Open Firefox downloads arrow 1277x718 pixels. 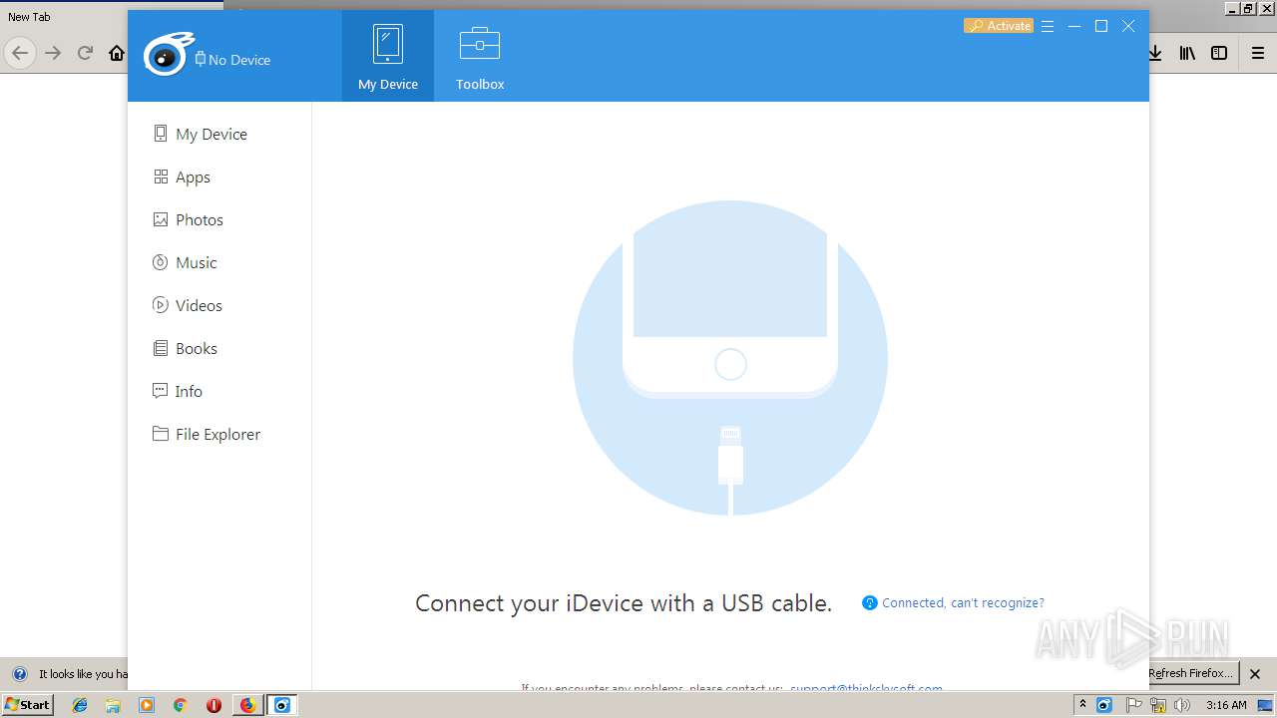[1155, 53]
